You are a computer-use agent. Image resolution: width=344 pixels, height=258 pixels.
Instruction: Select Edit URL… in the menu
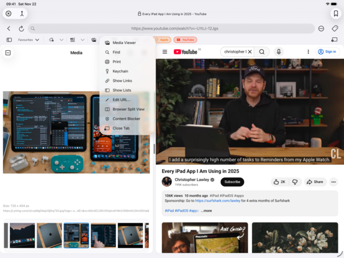(127, 100)
